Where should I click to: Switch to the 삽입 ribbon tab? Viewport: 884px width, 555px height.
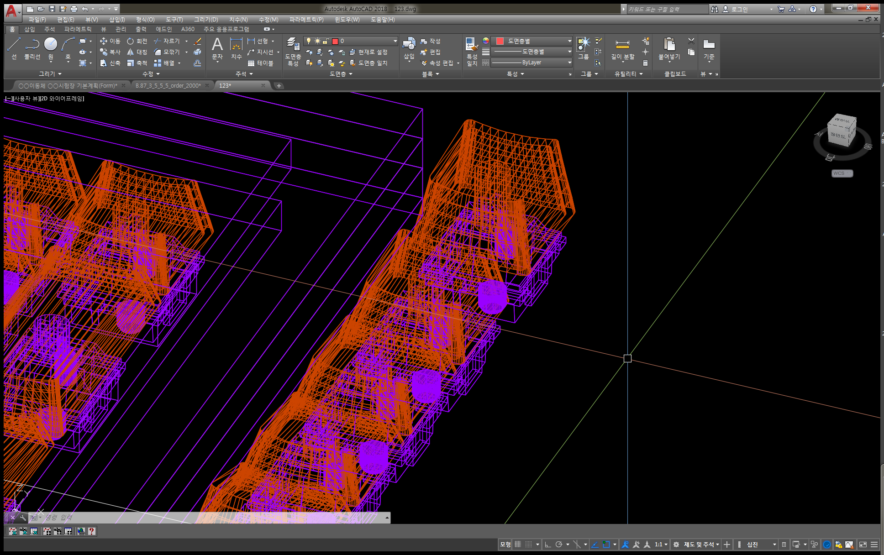click(30, 29)
